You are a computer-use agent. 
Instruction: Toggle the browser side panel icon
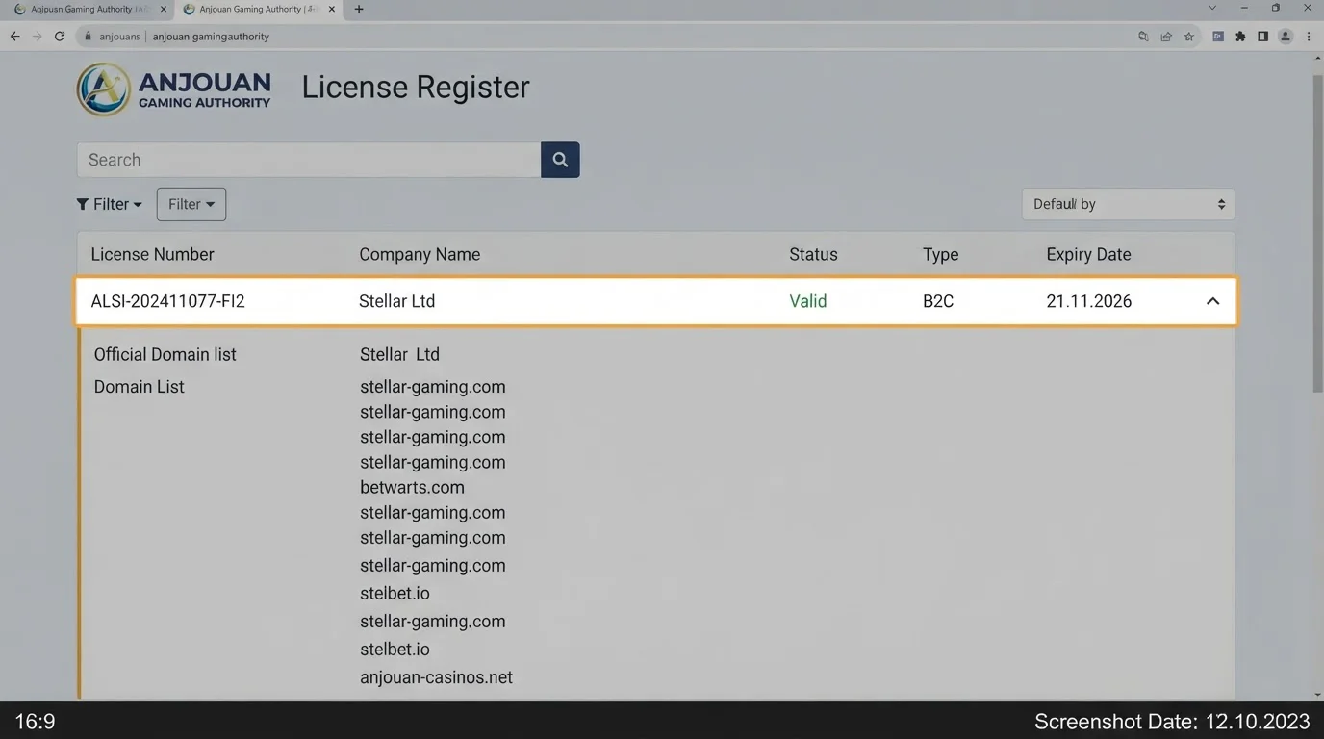[x=1262, y=37]
